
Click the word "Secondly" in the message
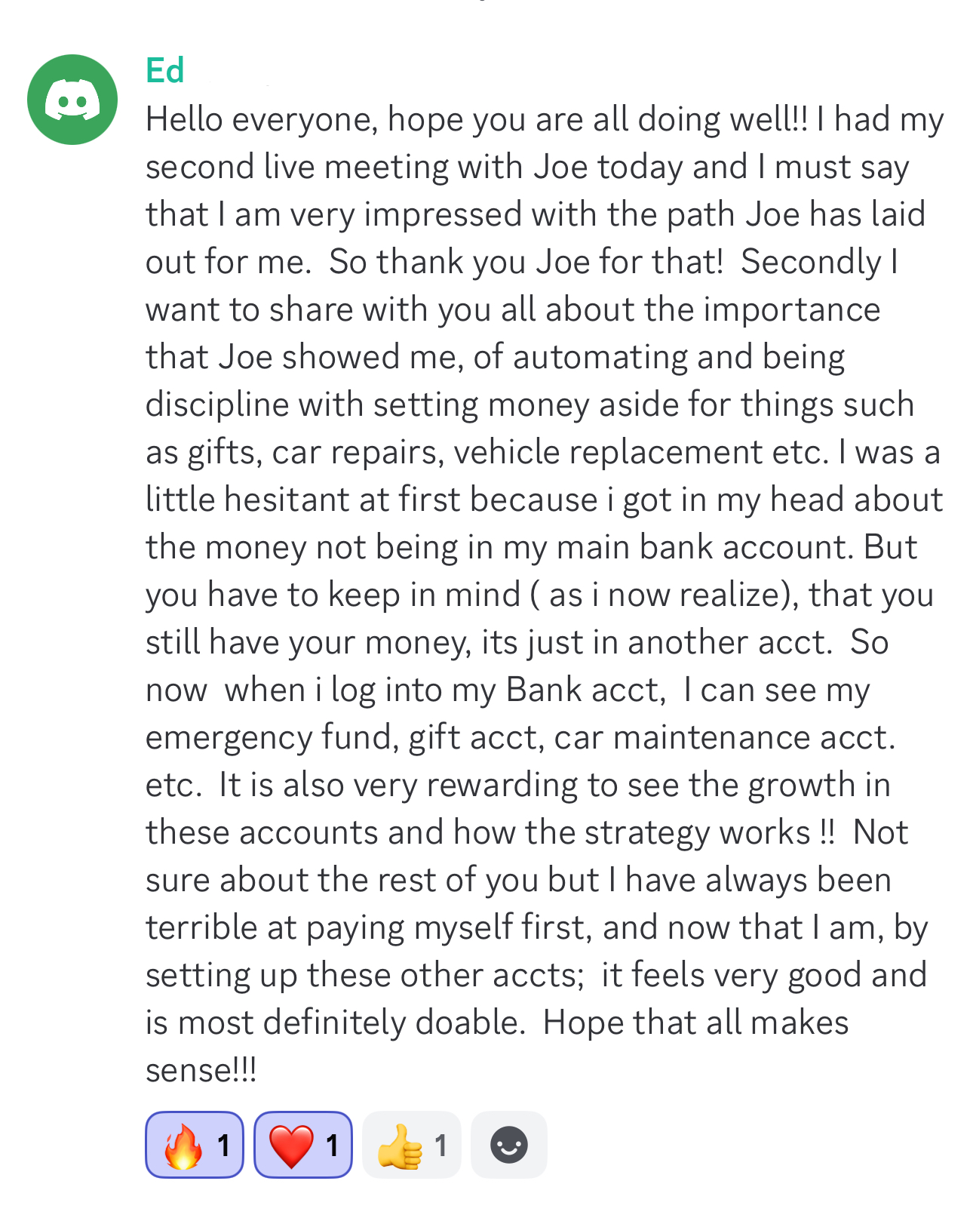tap(811, 262)
